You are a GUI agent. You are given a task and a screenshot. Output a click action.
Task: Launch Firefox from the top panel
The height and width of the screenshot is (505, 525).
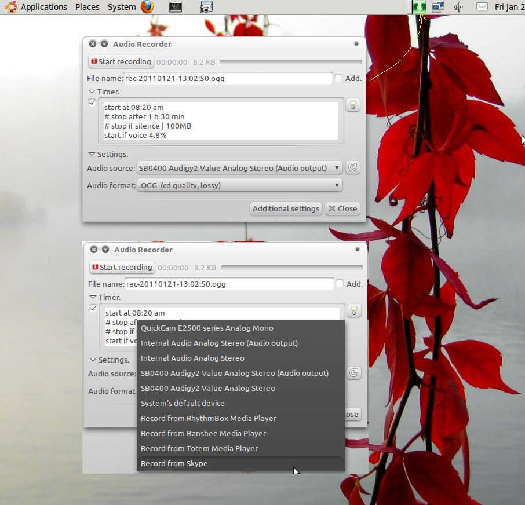[x=147, y=7]
